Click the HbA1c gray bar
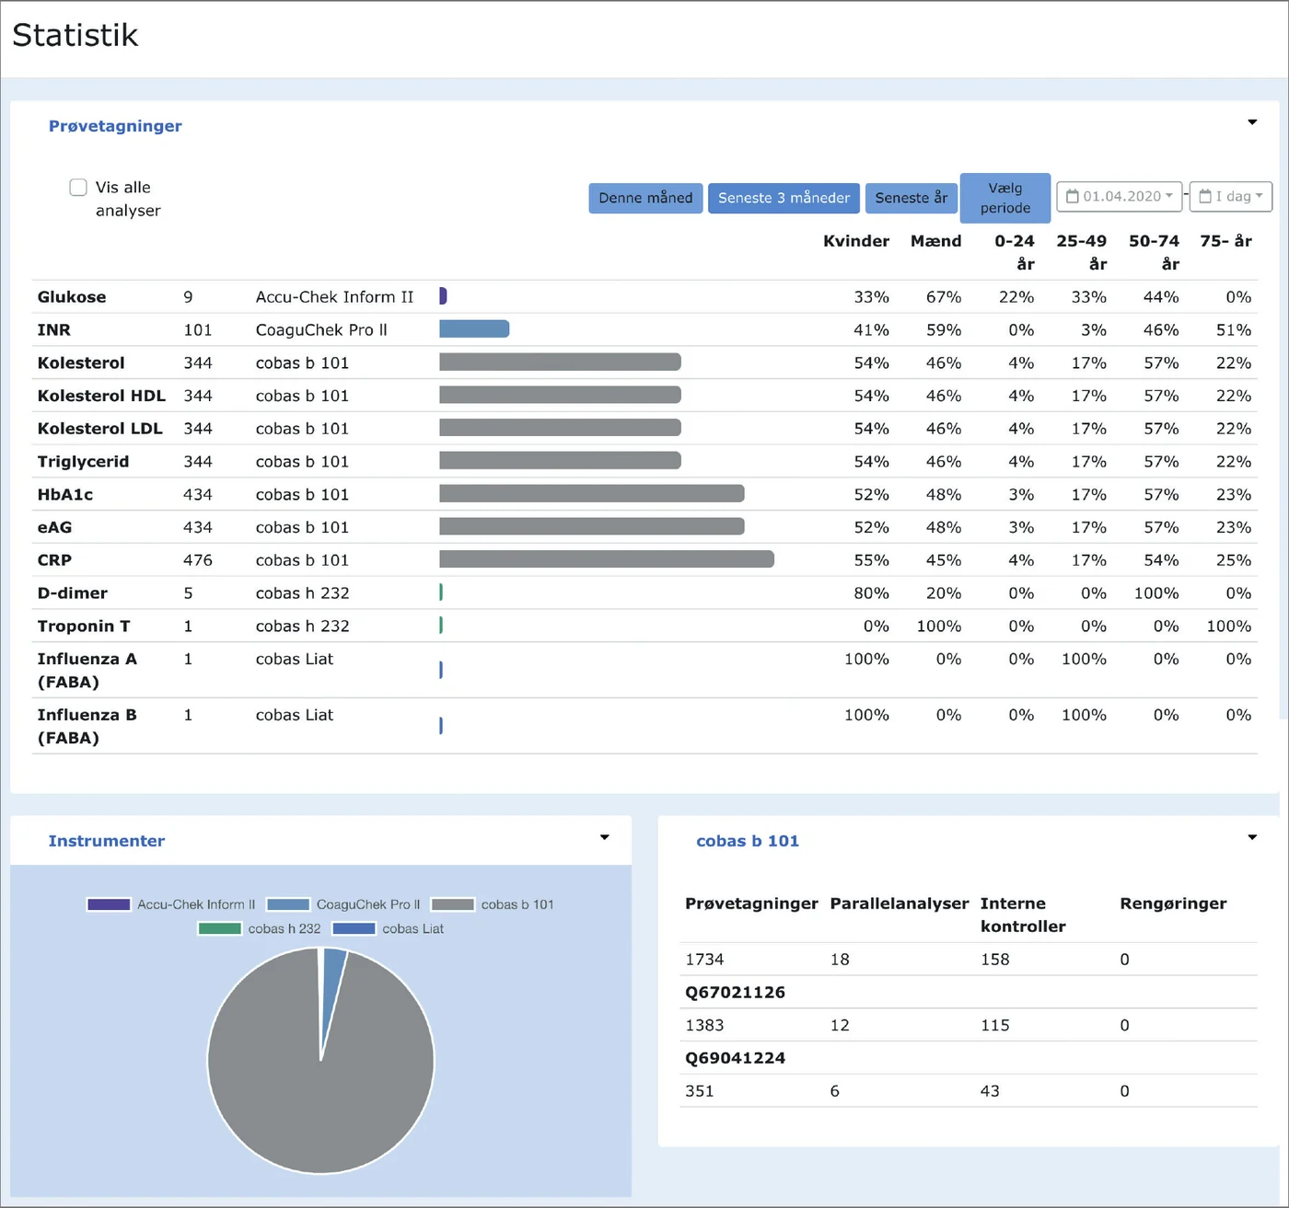 pos(592,494)
